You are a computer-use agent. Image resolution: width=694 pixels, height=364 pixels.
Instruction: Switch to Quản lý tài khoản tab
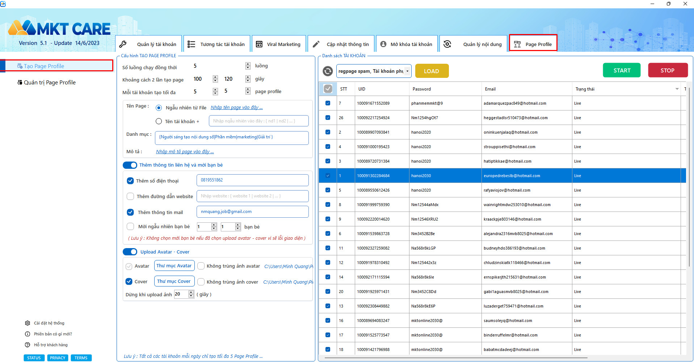149,44
